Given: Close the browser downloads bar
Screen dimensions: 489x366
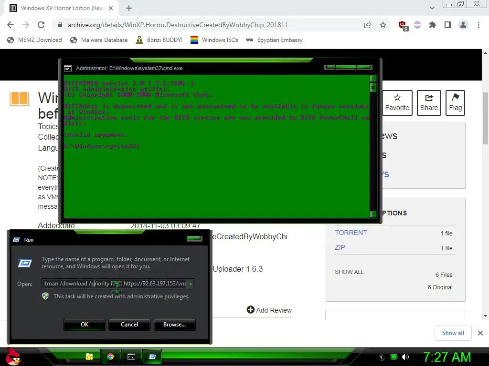Looking at the screenshot, I should click(480, 333).
